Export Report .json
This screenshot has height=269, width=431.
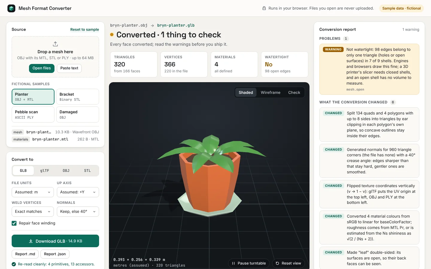[x=55, y=254]
